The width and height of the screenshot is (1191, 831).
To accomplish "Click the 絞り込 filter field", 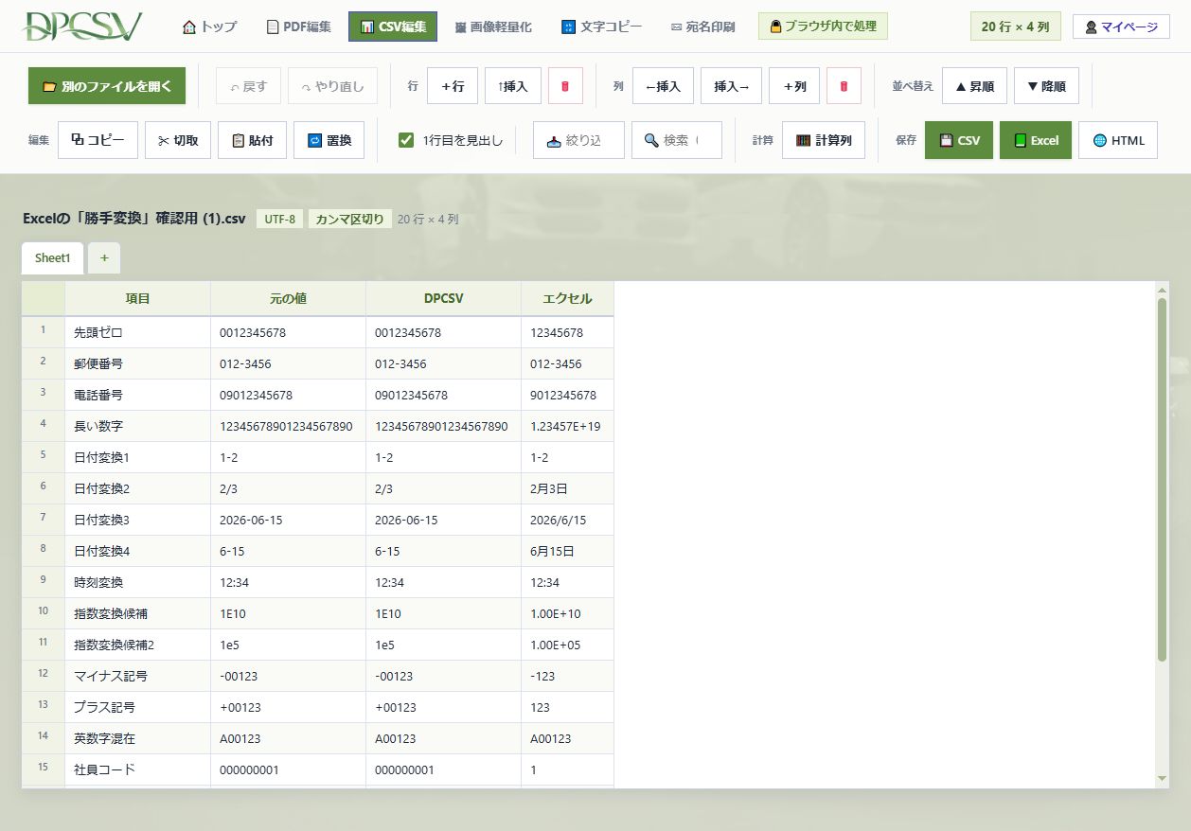I will [578, 140].
